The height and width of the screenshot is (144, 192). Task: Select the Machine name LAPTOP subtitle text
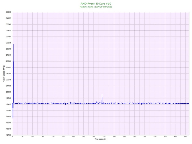[x=96, y=7]
